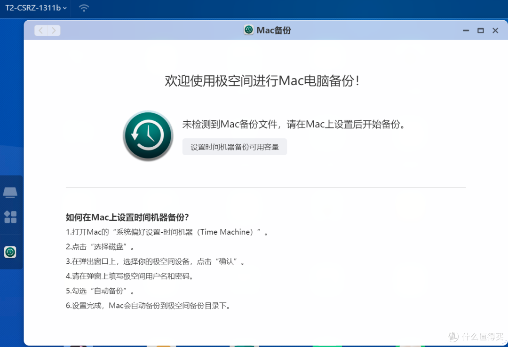
Task: Click the Mac备份 window title text
Action: pyautogui.click(x=274, y=31)
